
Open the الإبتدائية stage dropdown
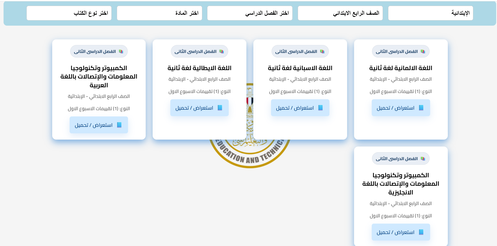[x=430, y=13]
